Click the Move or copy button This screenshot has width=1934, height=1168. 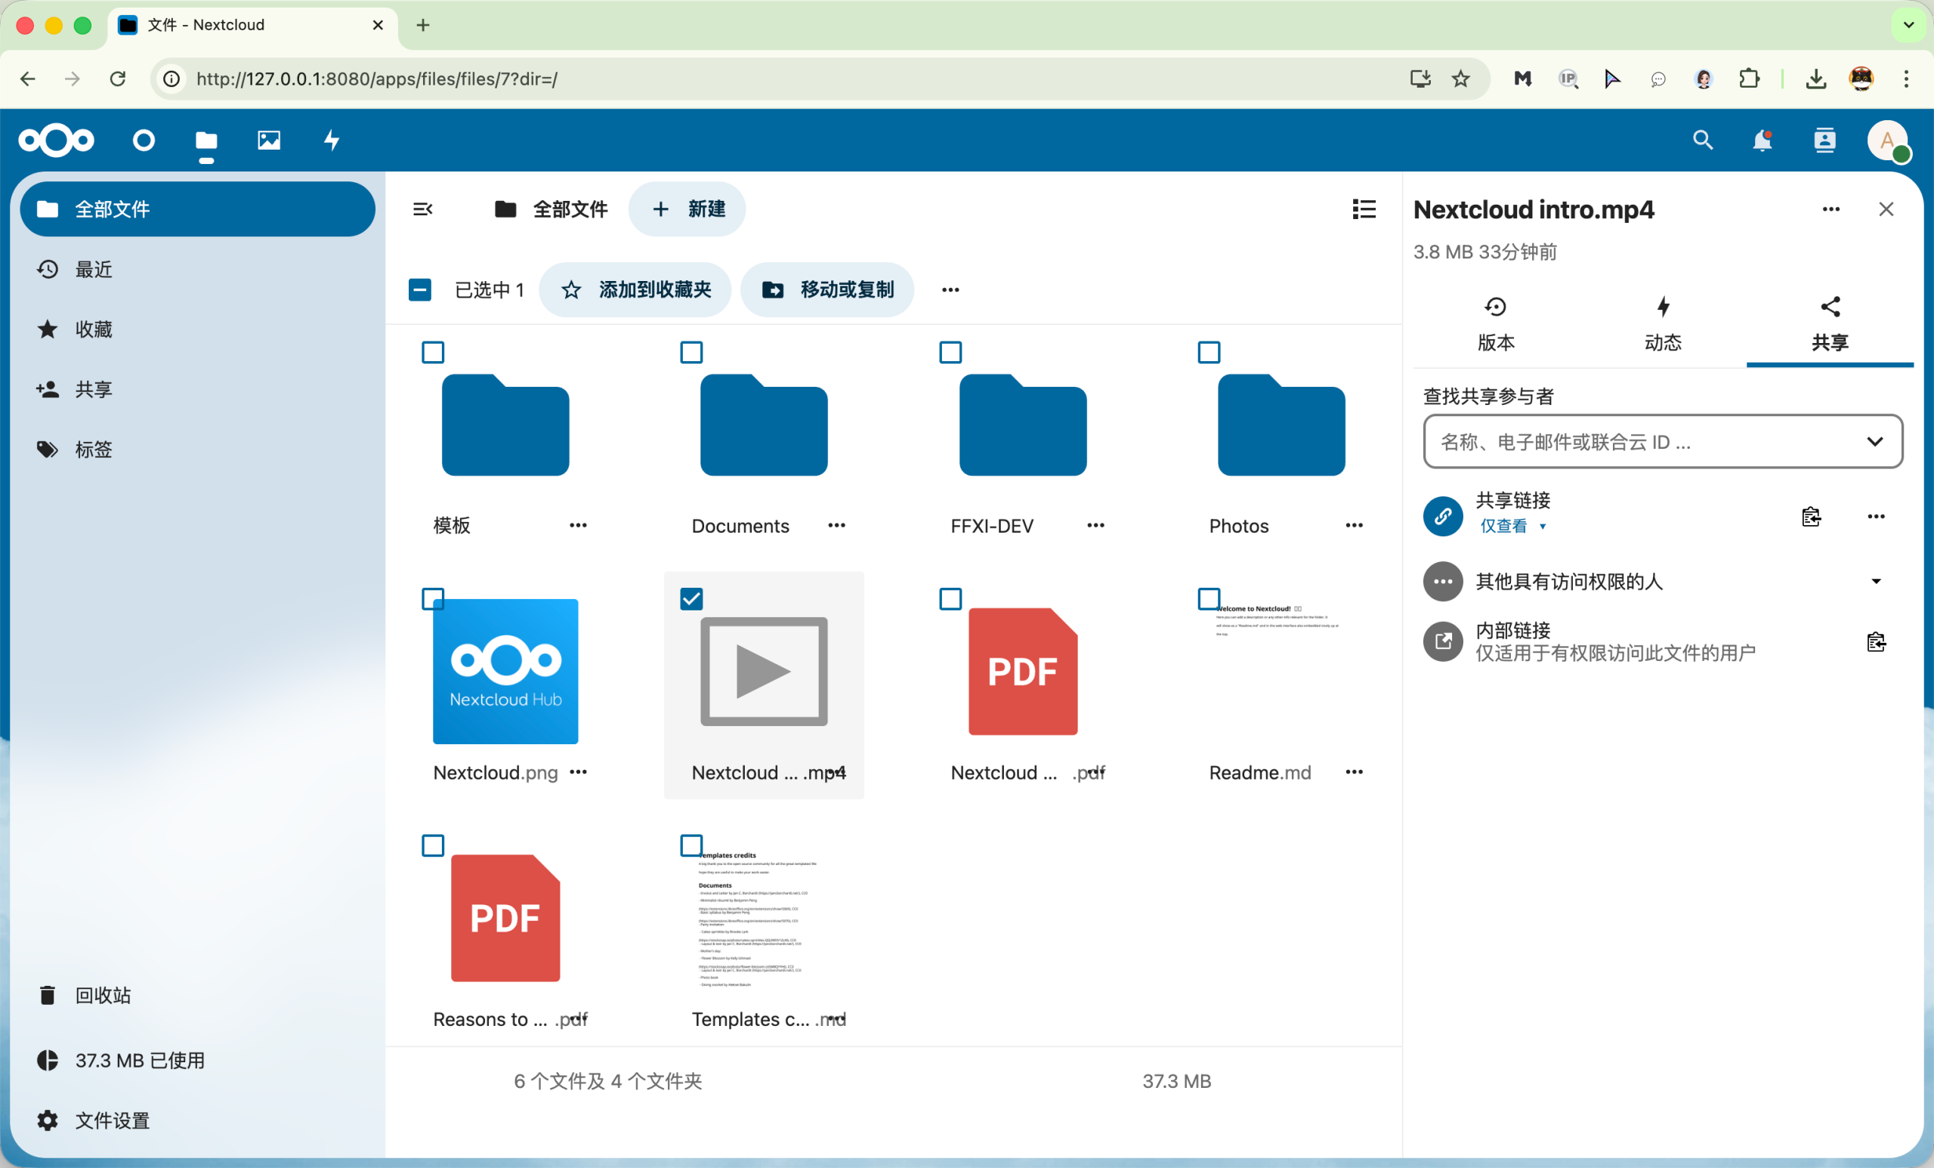(827, 289)
